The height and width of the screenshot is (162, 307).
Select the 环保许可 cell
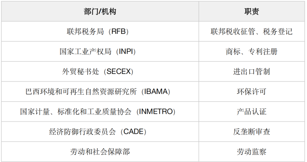[251, 92]
